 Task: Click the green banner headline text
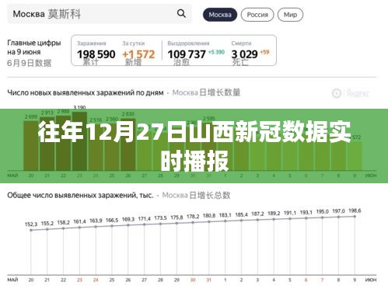point(194,146)
